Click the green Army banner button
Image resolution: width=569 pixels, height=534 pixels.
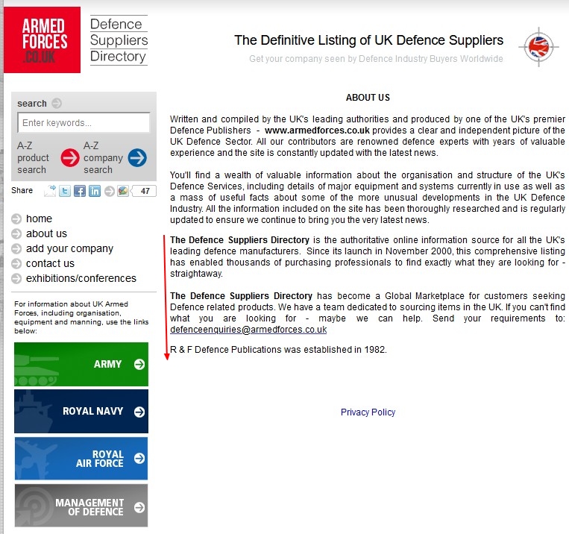click(x=81, y=364)
